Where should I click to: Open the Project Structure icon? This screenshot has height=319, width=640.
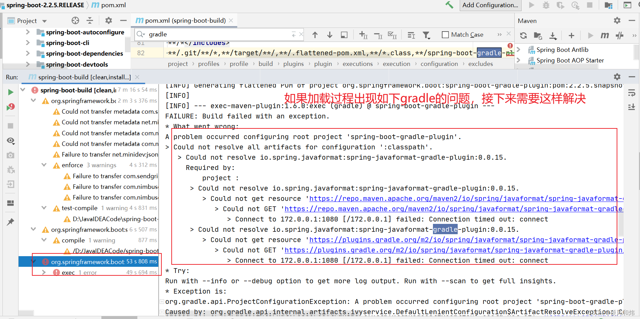click(x=608, y=5)
